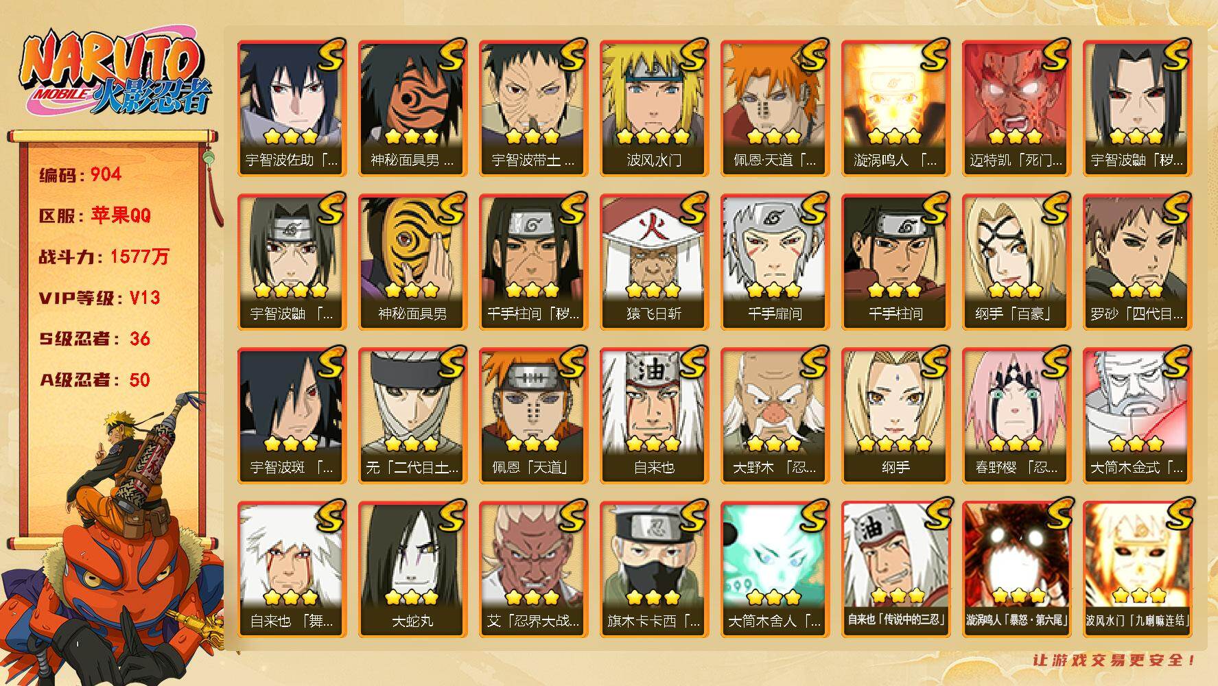Viewport: 1218px width, 686px height.
Task: Choose the 千手扉间 ninja card
Action: point(775,261)
